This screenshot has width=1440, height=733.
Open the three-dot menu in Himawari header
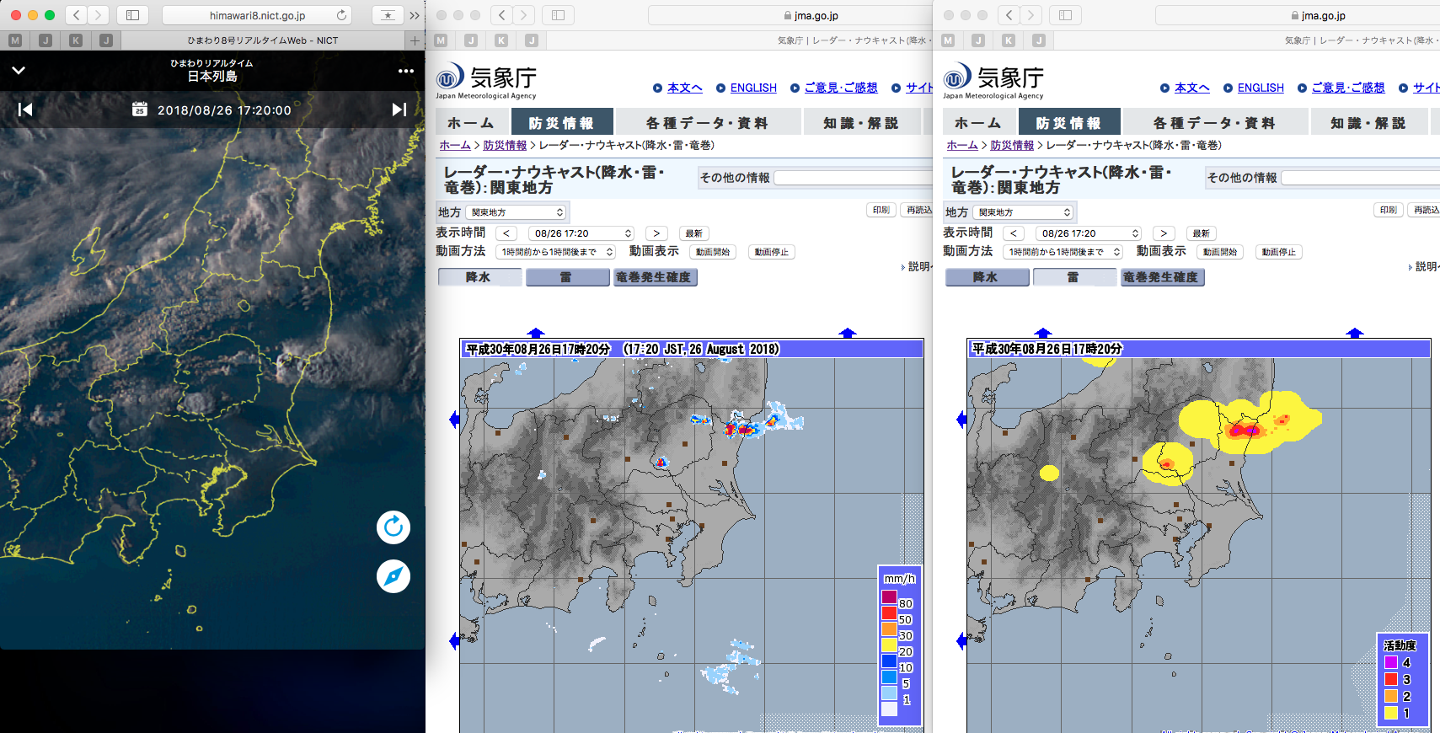coord(406,72)
